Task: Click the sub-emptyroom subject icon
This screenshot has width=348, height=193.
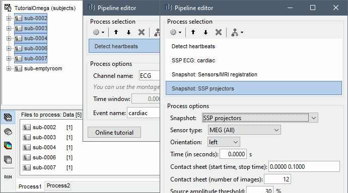Action: (x=18, y=68)
